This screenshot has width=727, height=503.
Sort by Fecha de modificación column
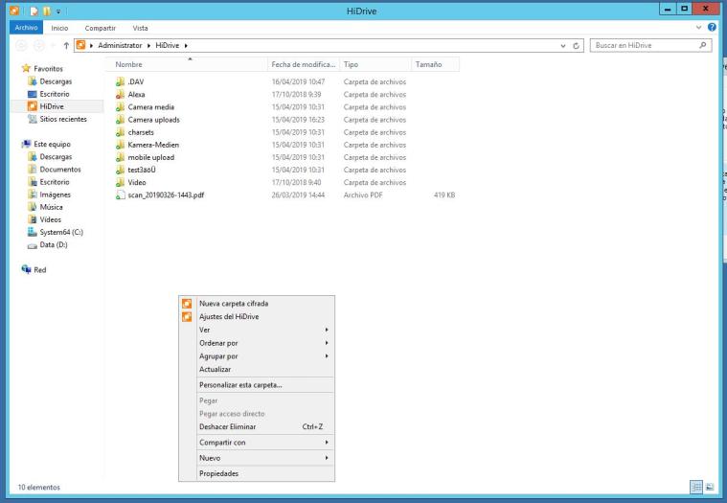coord(304,64)
